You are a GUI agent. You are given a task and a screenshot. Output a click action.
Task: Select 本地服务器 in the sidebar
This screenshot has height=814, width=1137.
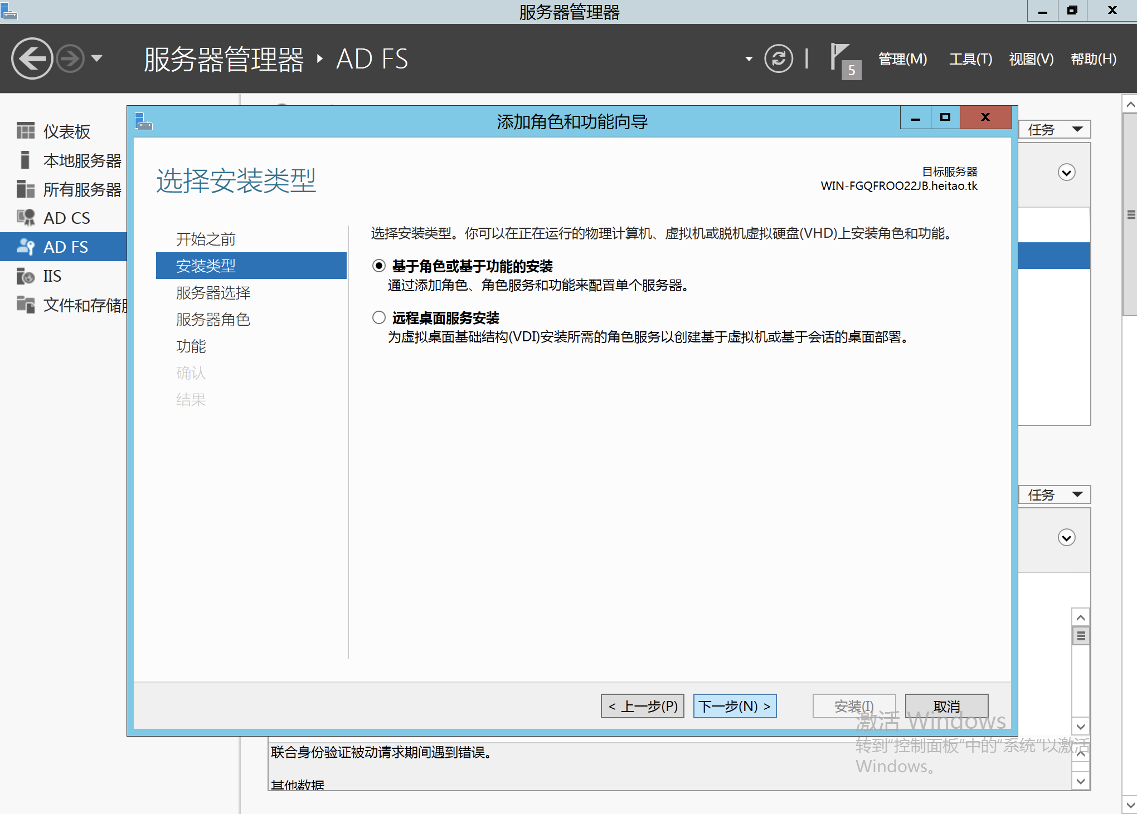point(64,160)
